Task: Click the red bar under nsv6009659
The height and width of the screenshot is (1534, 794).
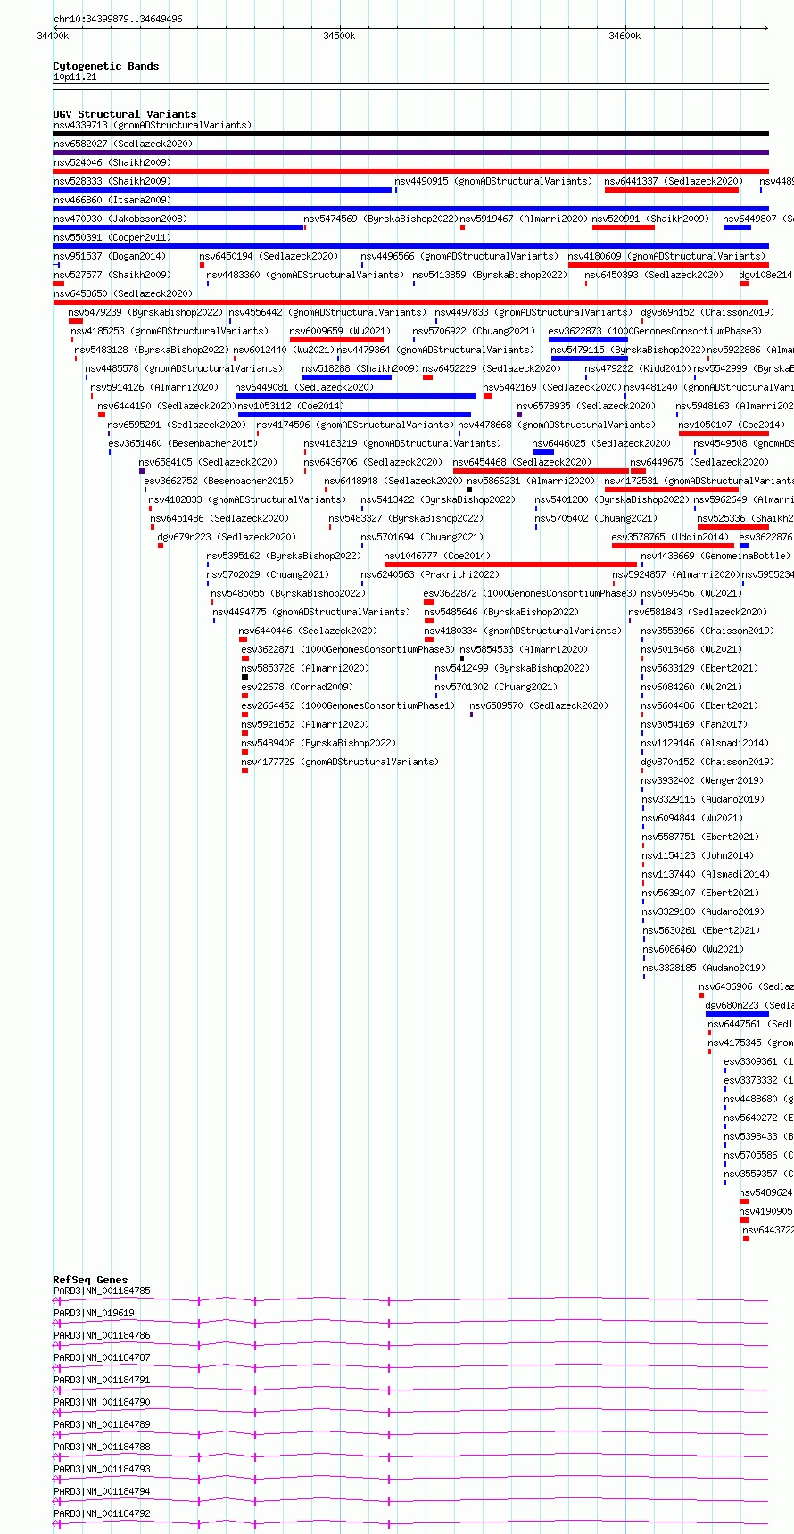Action: click(336, 340)
